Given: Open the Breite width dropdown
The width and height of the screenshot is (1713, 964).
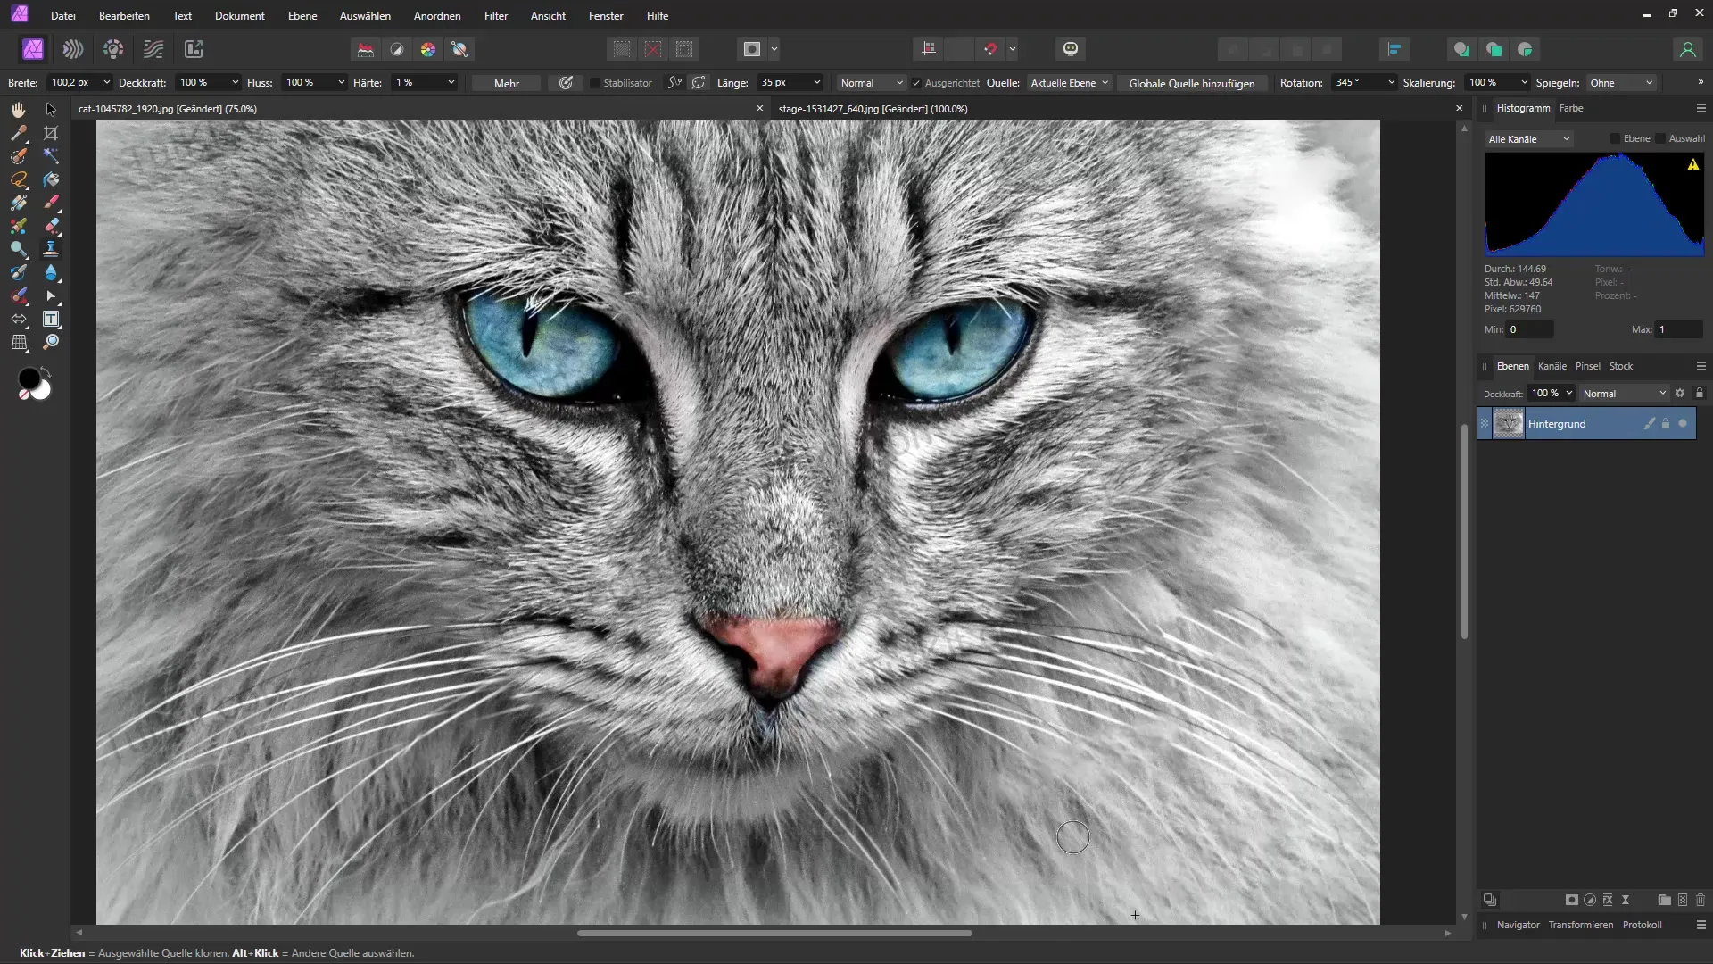Looking at the screenshot, I should click(107, 82).
